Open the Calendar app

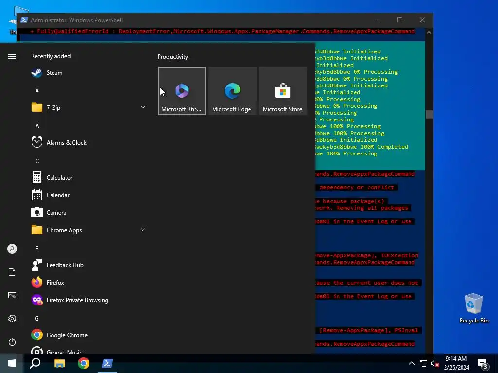point(89,195)
